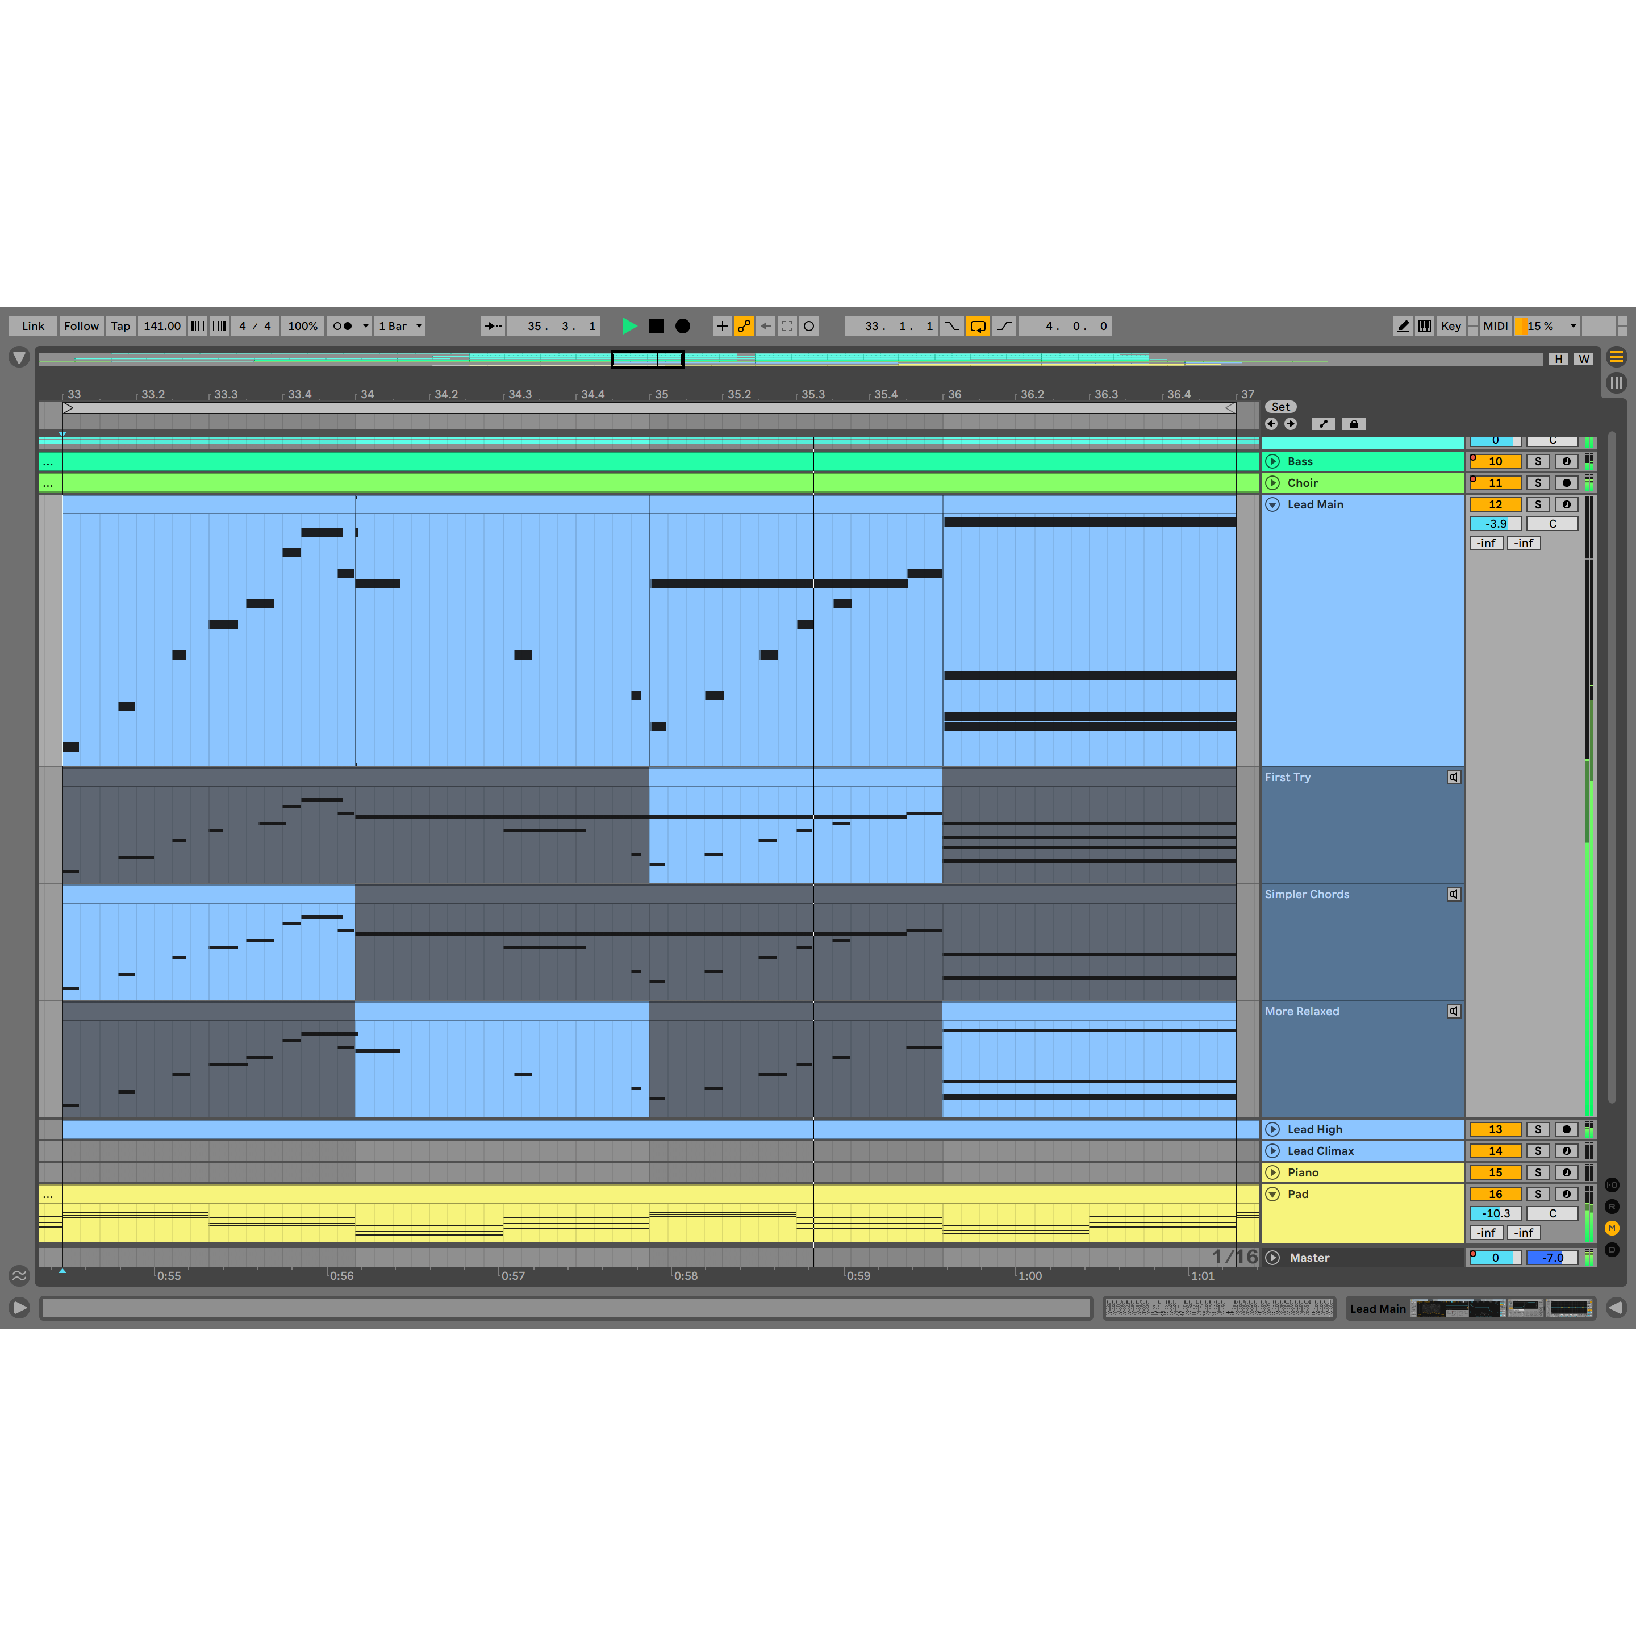Arm the Choir track for recording

[1567, 483]
